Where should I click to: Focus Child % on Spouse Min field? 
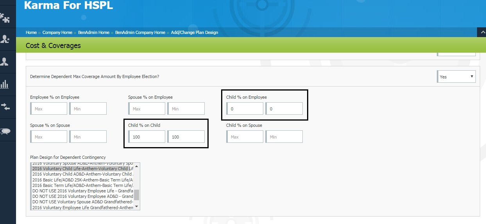[284, 137]
